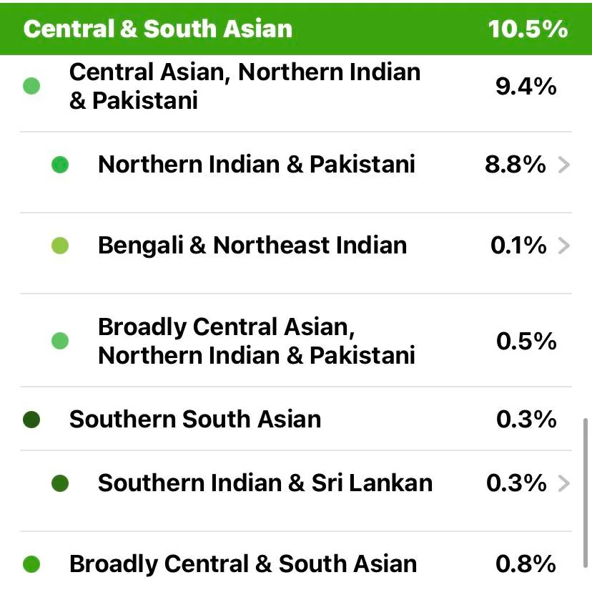Expand Southern Indian & Sri Lankan chevron
This screenshot has width=592, height=595.
point(564,483)
